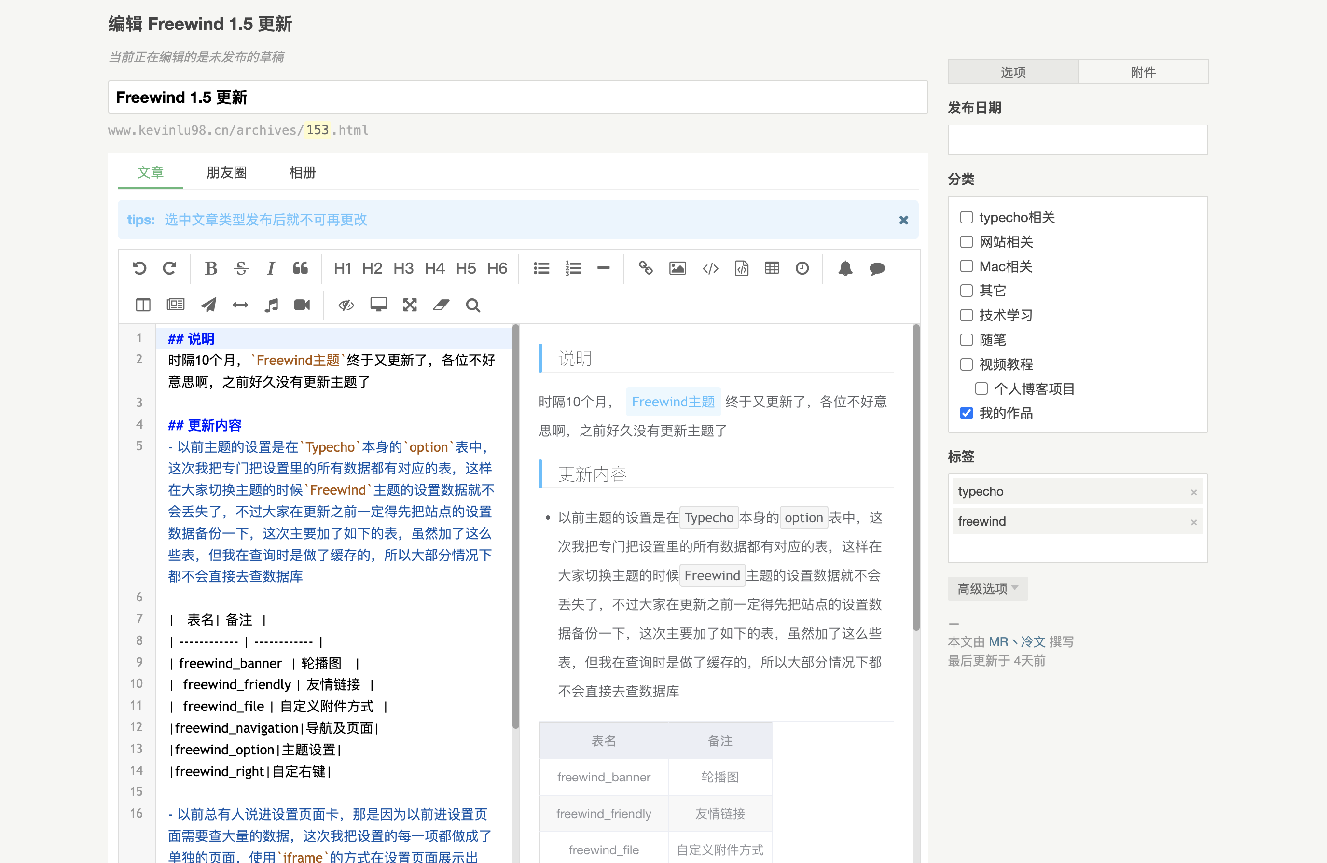
Task: Check the 个人博客项目 category
Action: click(981, 389)
